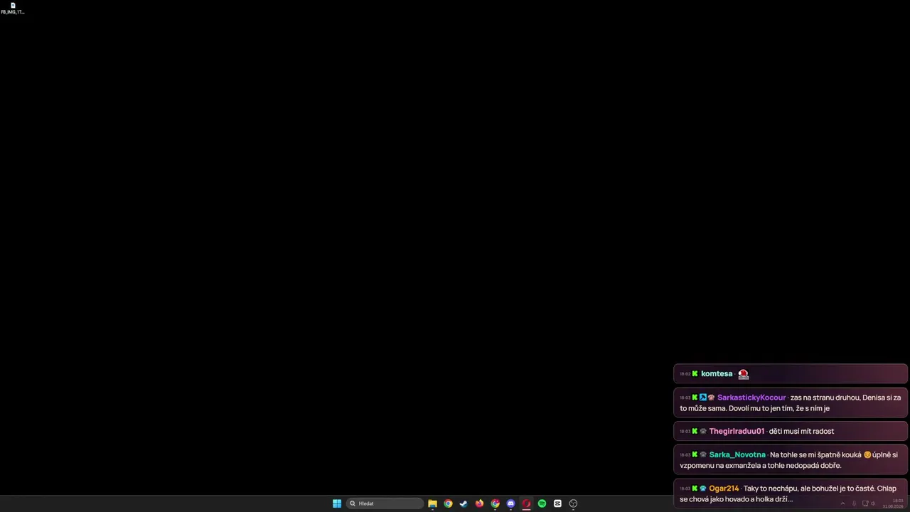Click the green Kick badge beside Ogar214

coord(695,489)
